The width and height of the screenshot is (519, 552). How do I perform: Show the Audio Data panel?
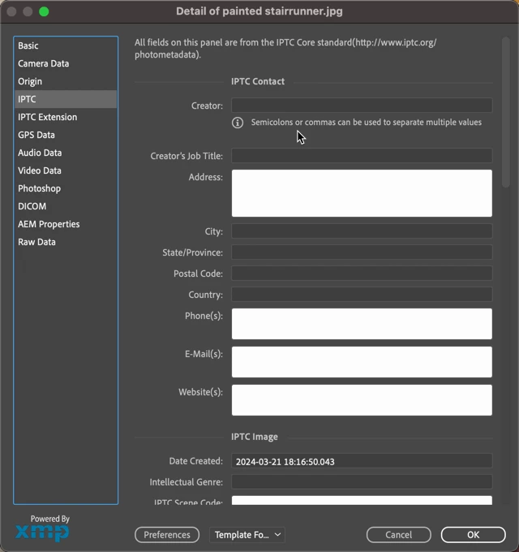tap(66, 153)
